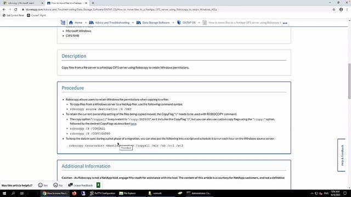
Task: Click Leave feedback button
Action: pyautogui.click(x=81, y=185)
